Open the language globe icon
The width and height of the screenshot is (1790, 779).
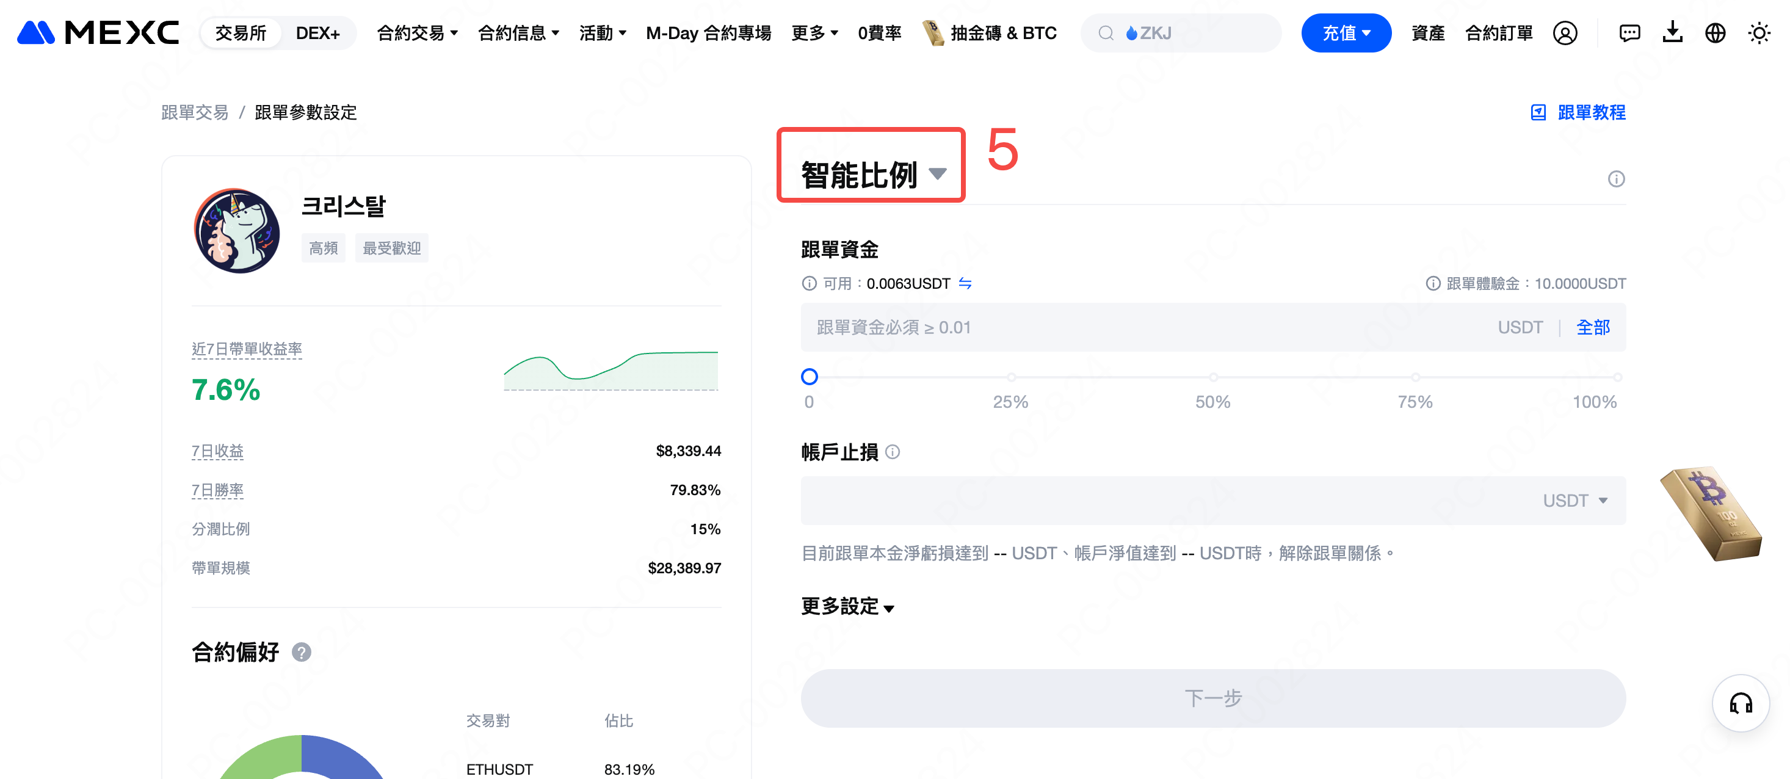pyautogui.click(x=1716, y=32)
